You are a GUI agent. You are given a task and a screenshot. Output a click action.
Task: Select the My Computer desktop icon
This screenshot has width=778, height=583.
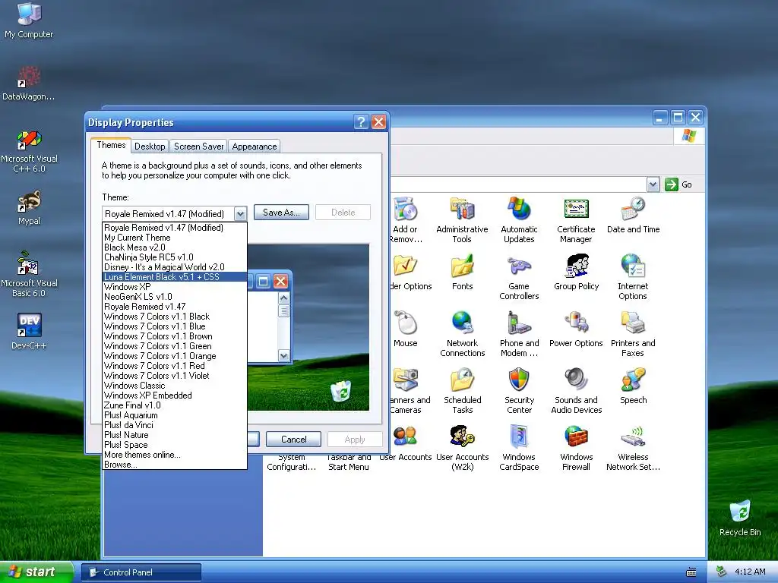click(x=29, y=20)
